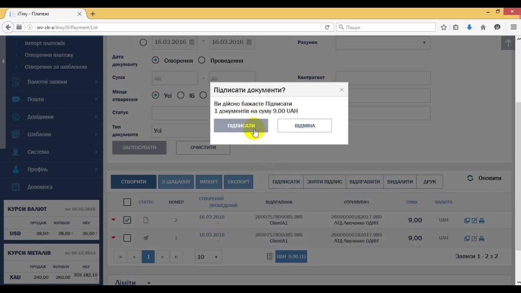521x293 pixels.
Task: Open a new browser tab
Action: pyautogui.click(x=93, y=14)
